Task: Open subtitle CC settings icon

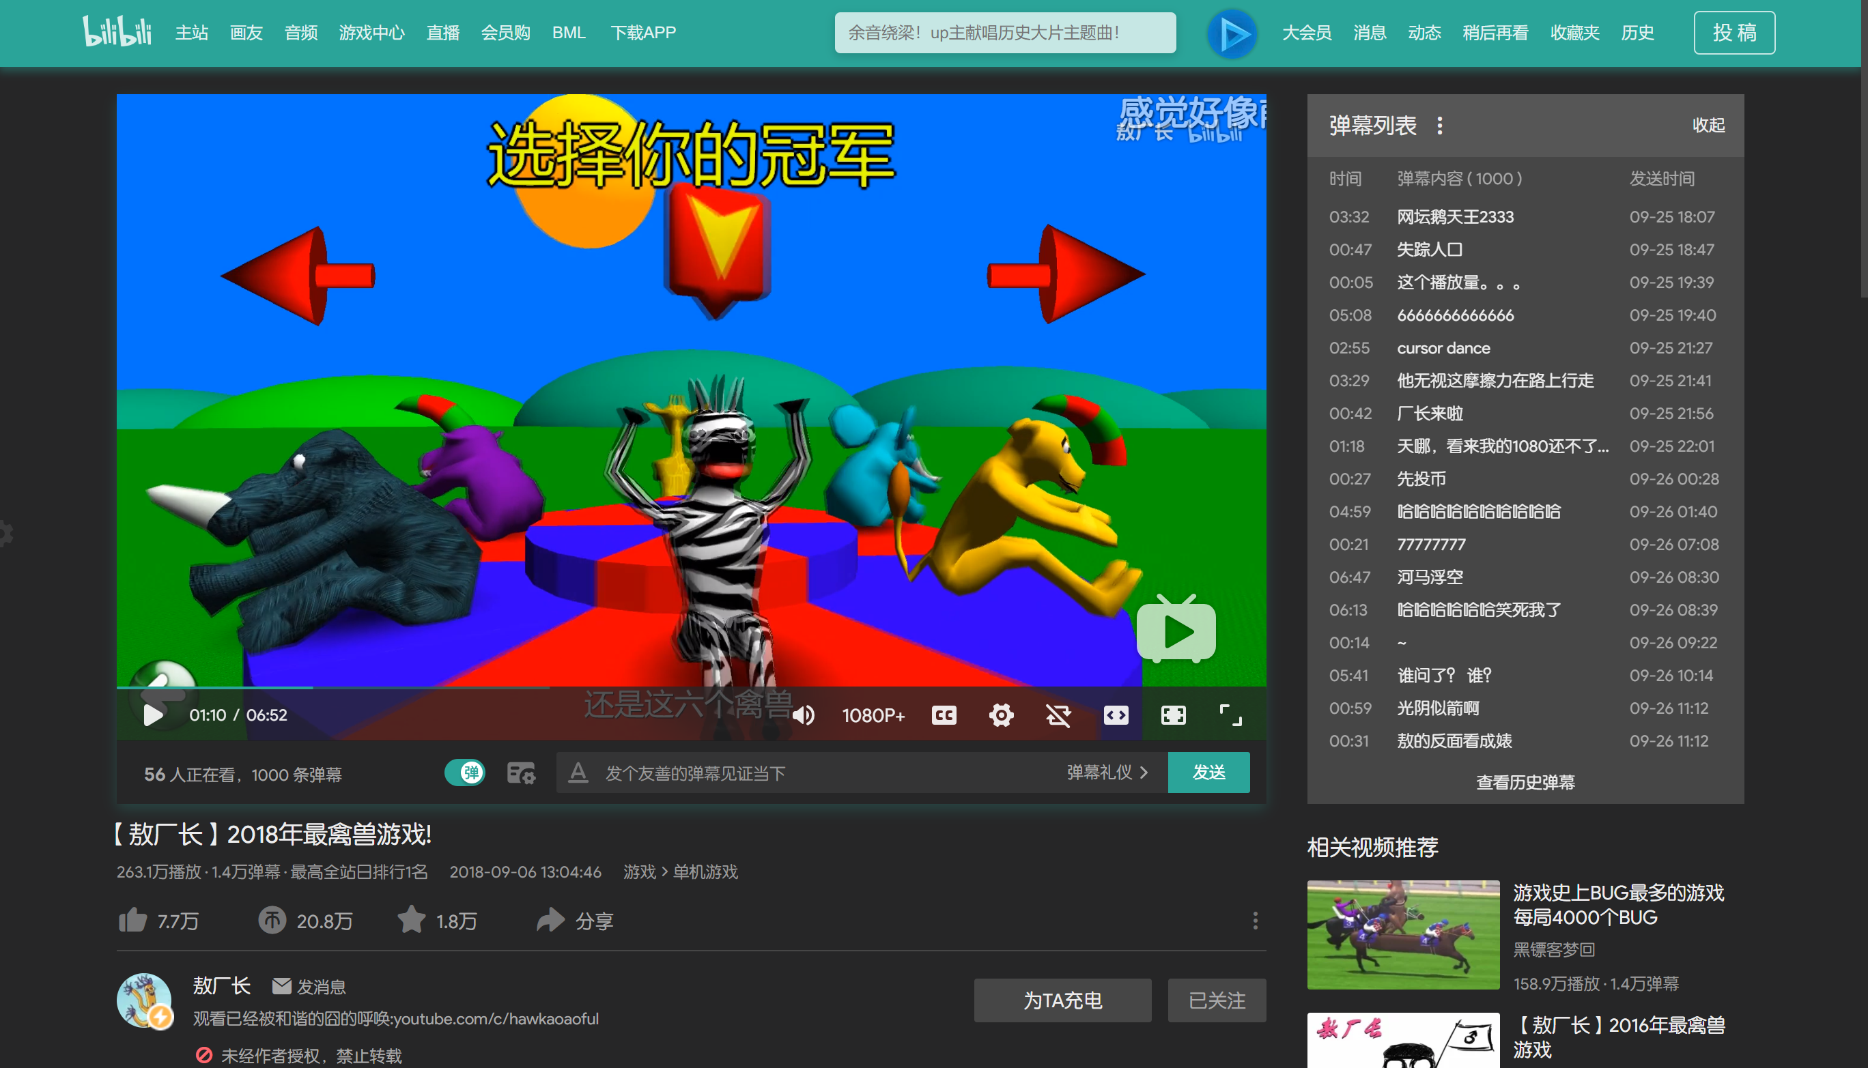Action: tap(944, 715)
